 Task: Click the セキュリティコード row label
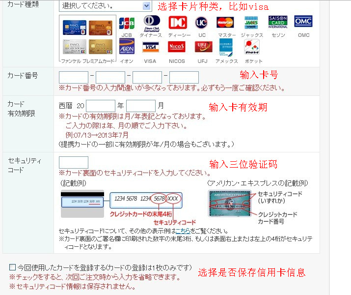[25, 165]
